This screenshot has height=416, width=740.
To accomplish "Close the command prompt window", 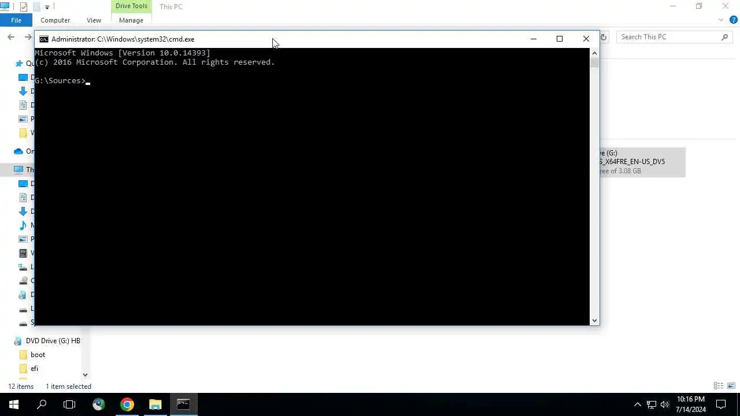I will point(586,39).
